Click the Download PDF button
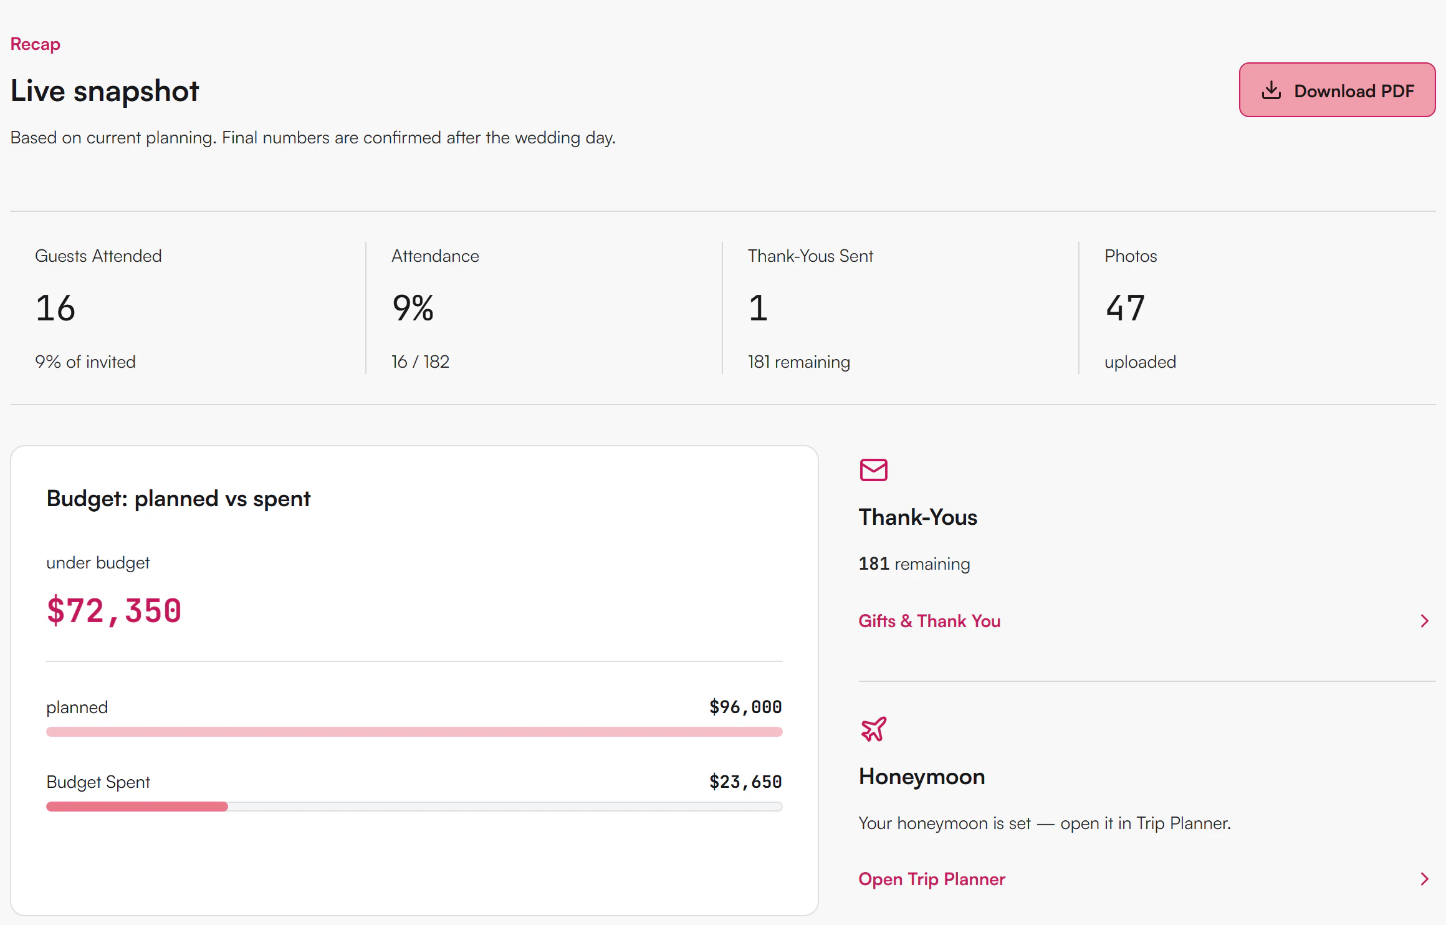1446x925 pixels. pyautogui.click(x=1337, y=90)
